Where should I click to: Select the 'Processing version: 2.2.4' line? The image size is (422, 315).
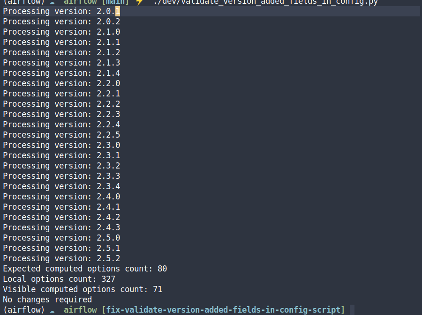tap(61, 125)
